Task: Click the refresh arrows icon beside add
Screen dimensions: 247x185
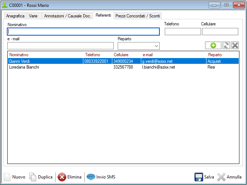Action: pos(226,45)
